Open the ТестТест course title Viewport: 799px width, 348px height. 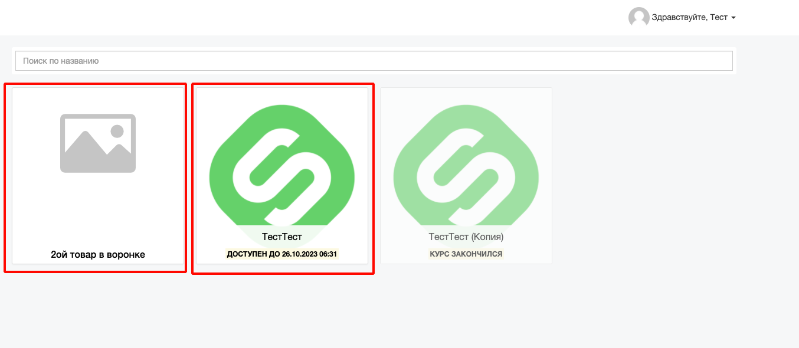click(x=281, y=237)
